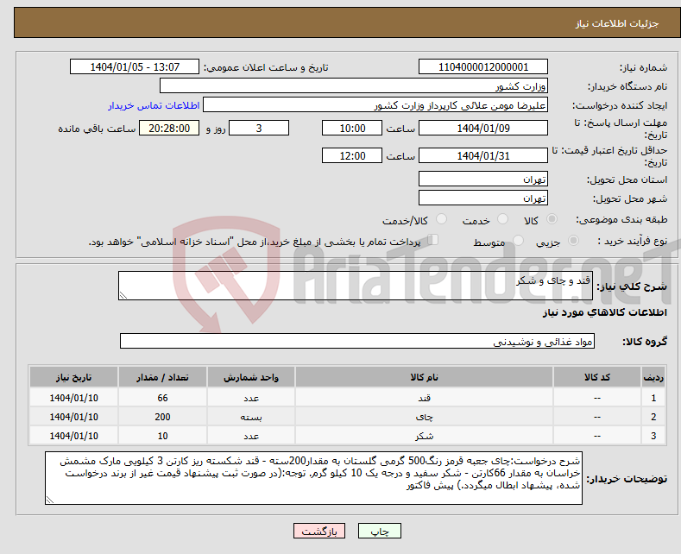The image size is (681, 554).
Task: Select the کالا radio button
Action: [552, 219]
